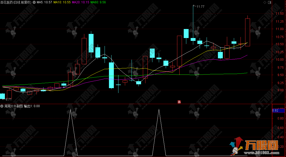Click the 11.77 high price label
Viewport: 286px width, 157px height.
coord(200,7)
